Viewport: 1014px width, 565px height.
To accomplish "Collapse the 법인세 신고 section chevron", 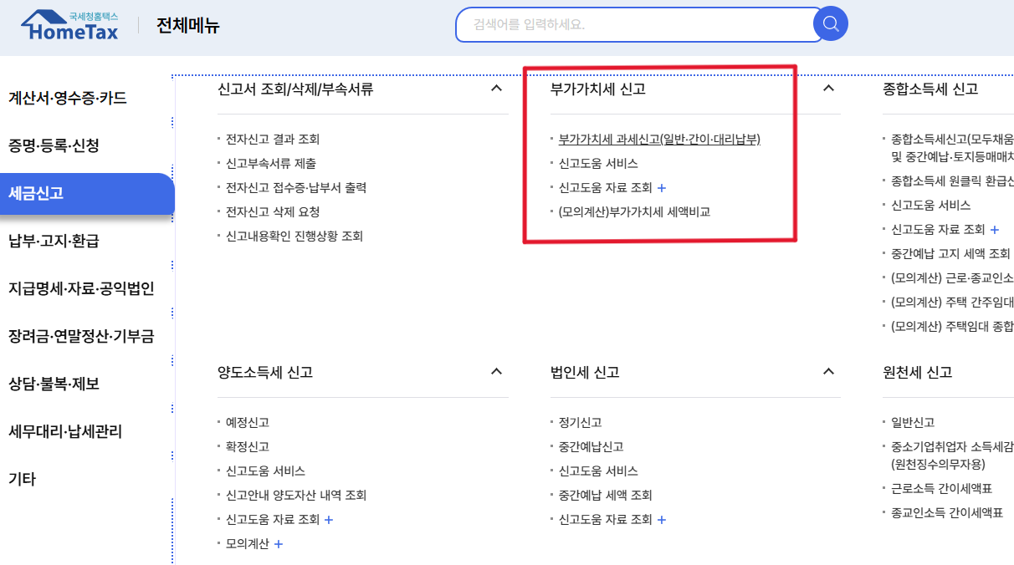I will point(828,370).
